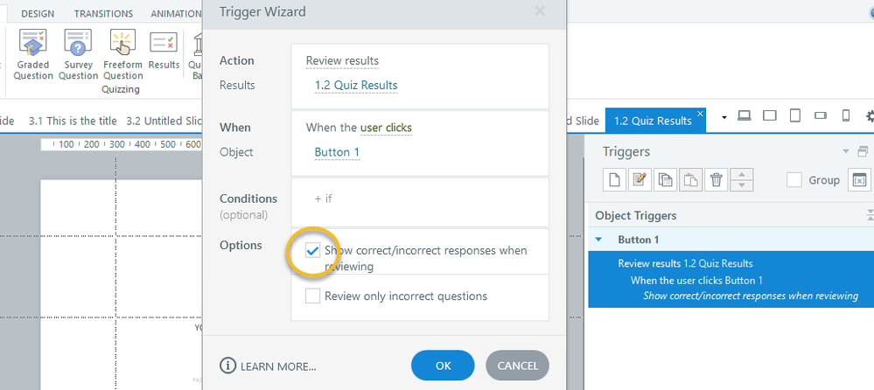The image size is (874, 390).
Task: Open the Animations ribbon tab
Action: (x=176, y=13)
